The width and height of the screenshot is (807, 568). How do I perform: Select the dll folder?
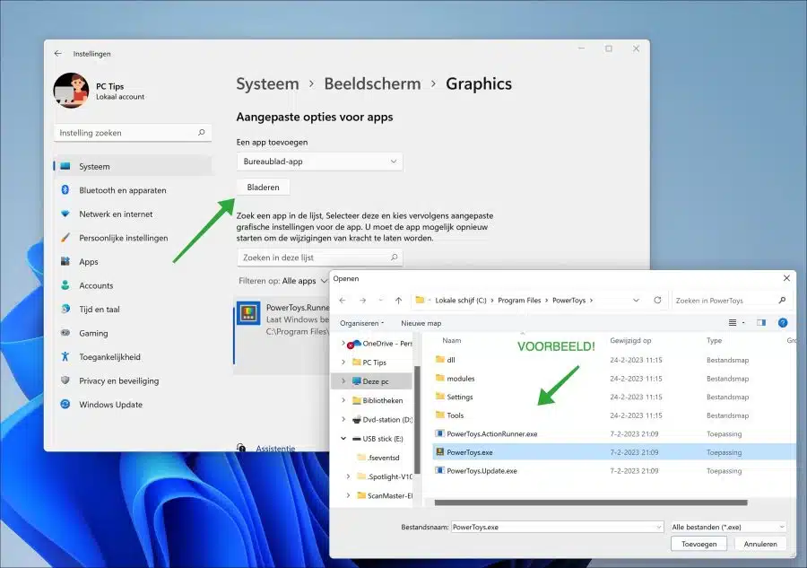click(x=445, y=360)
